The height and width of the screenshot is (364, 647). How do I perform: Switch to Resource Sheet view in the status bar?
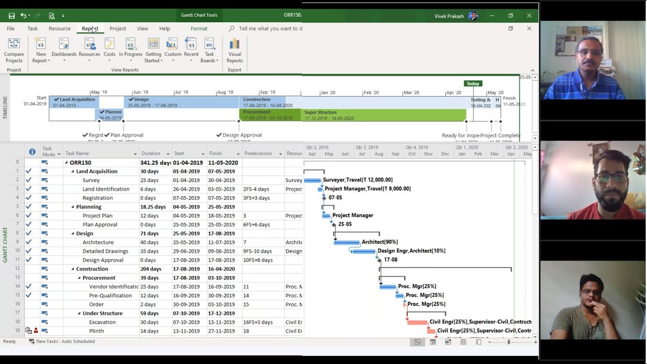pyautogui.click(x=463, y=342)
